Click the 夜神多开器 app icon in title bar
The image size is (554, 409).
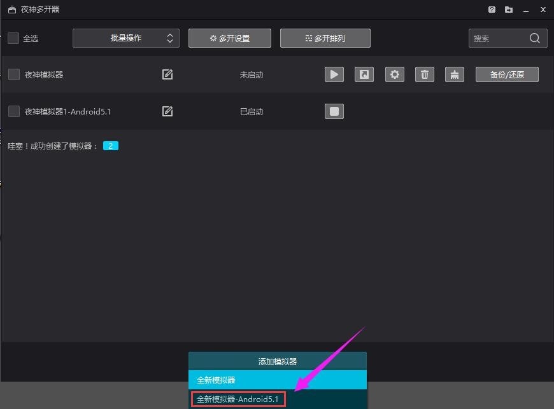(x=11, y=10)
